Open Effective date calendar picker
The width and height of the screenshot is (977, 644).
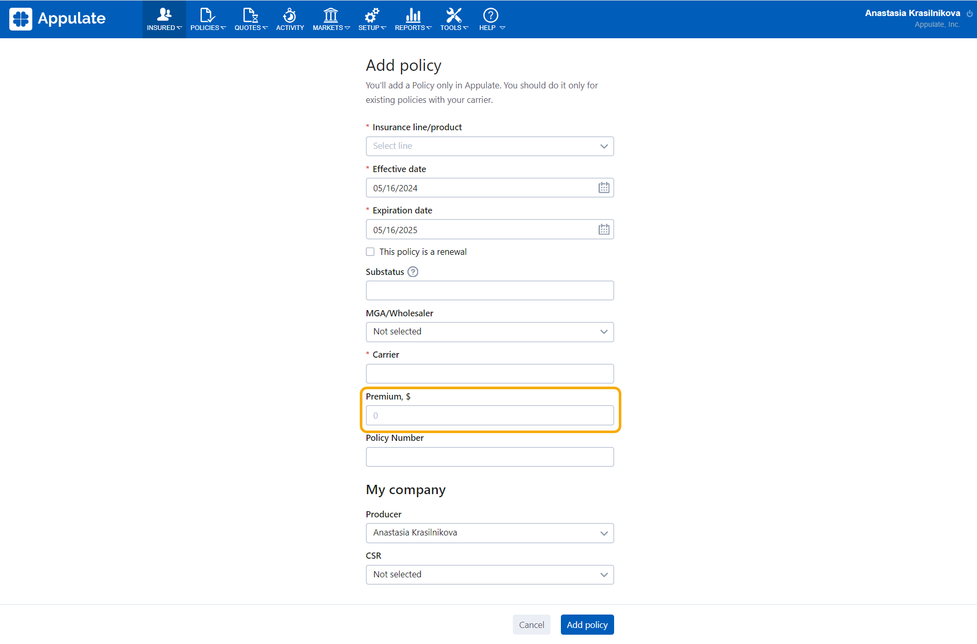pos(603,188)
